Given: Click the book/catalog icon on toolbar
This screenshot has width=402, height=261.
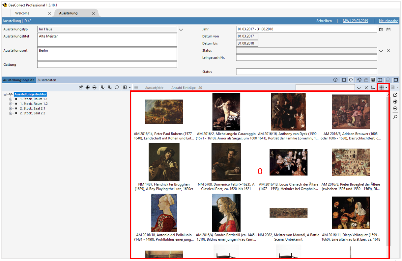Looking at the screenshot, I should pos(380,80).
